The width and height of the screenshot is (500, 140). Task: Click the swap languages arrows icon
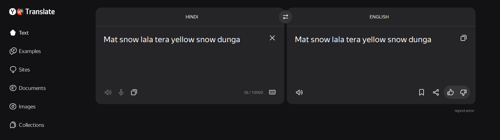[285, 17]
